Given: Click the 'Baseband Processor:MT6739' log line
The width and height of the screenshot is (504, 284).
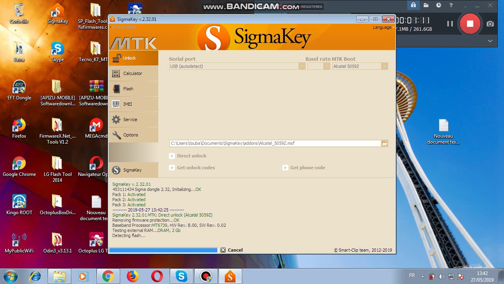Looking at the screenshot, I should coord(169,225).
